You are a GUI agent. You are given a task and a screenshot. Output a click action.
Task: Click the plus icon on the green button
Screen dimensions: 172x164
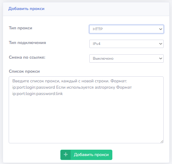[66, 155]
